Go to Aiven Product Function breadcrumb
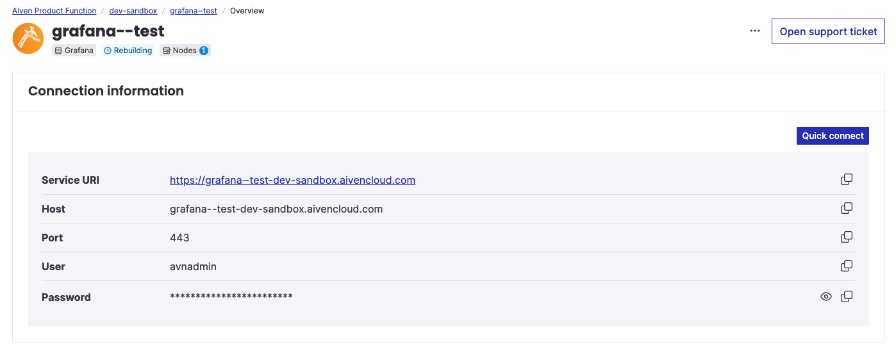This screenshot has width=896, height=356. click(x=54, y=11)
